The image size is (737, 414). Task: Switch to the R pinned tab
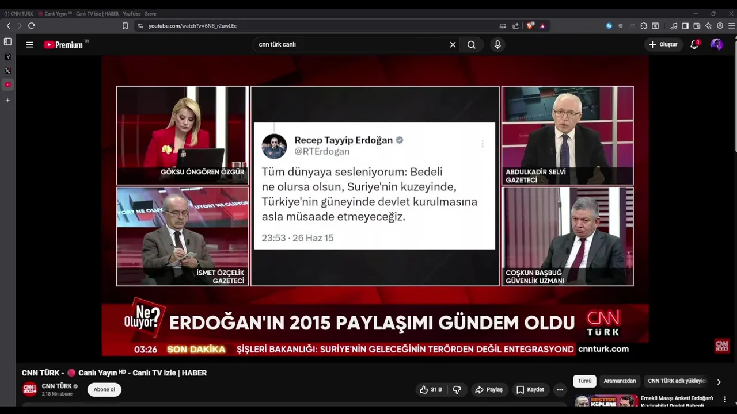7,57
